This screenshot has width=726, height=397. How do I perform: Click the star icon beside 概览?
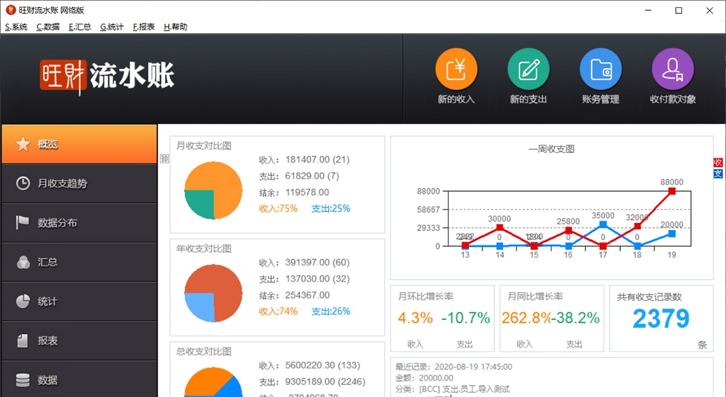point(23,144)
